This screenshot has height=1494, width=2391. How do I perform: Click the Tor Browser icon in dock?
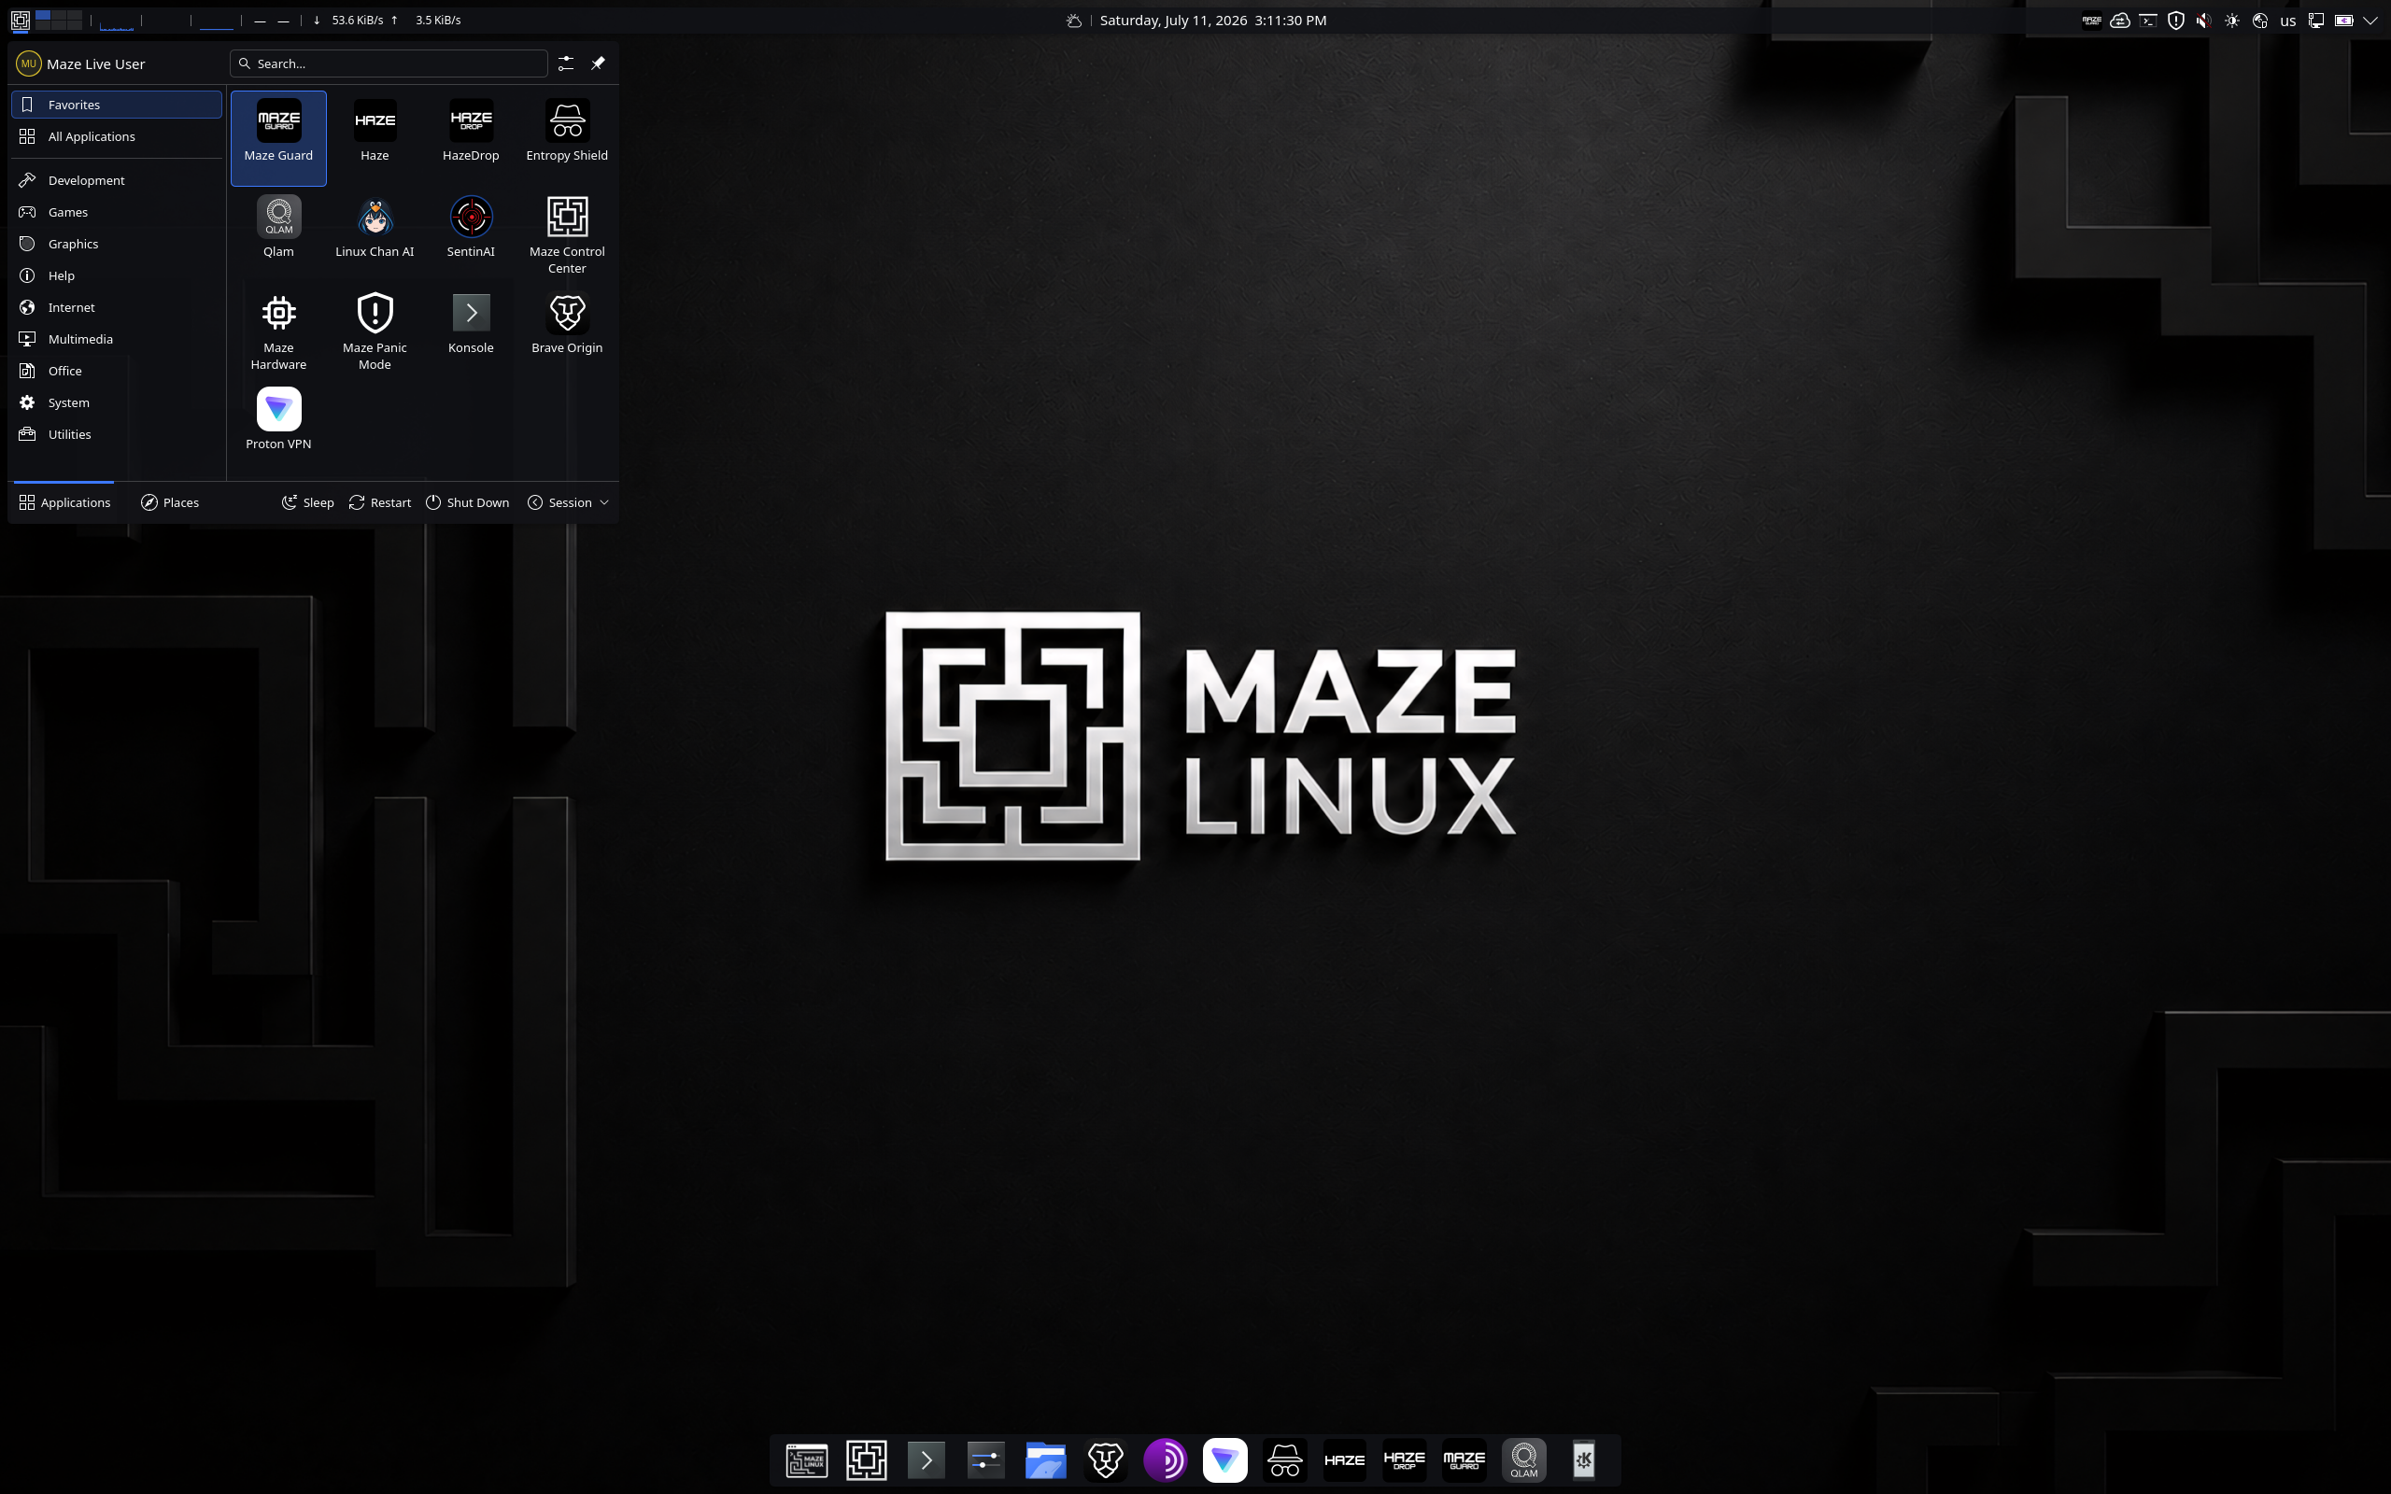pos(1165,1459)
